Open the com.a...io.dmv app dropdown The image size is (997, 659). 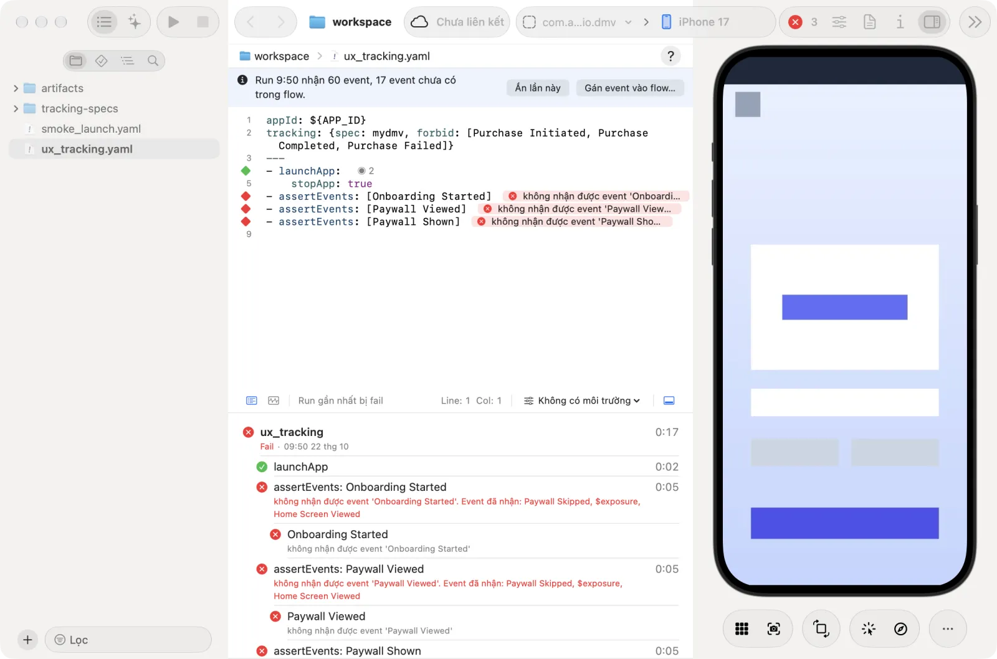pos(579,22)
